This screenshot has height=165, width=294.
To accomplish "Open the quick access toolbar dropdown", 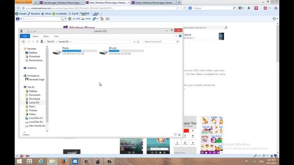I will (x=35, y=31).
